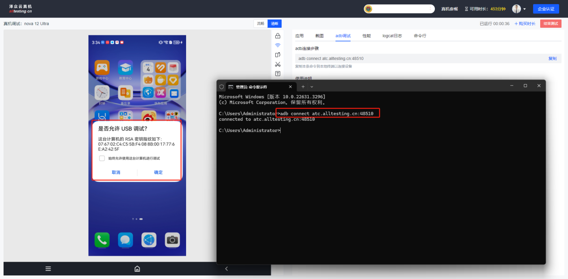Open the green Phone dialer app
The height and width of the screenshot is (279, 568).
point(102,240)
